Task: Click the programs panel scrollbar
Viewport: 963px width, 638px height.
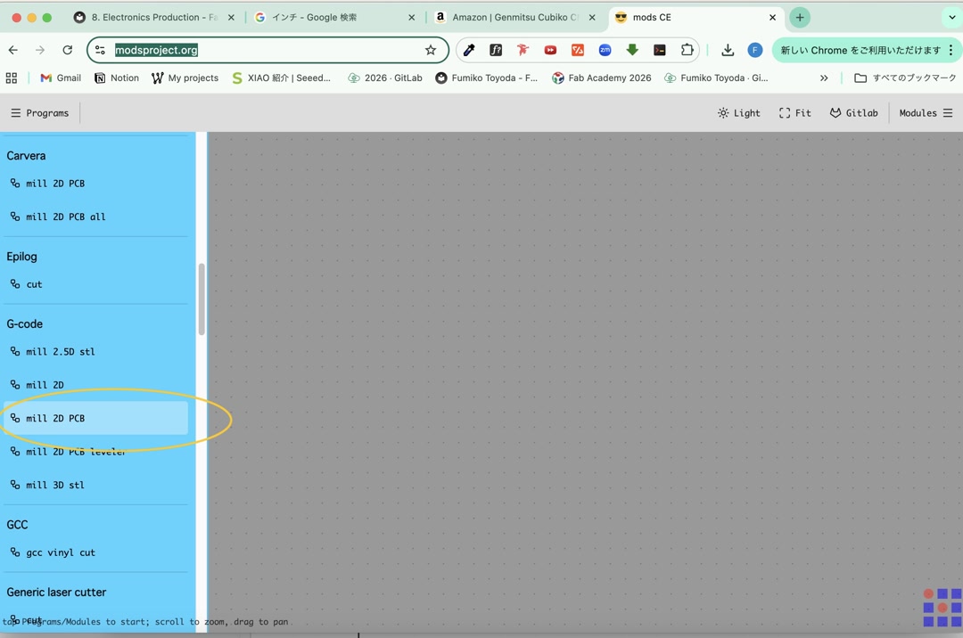Action: tap(202, 299)
